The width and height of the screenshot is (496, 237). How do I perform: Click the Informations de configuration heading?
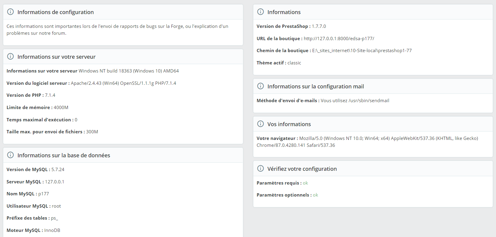[56, 12]
